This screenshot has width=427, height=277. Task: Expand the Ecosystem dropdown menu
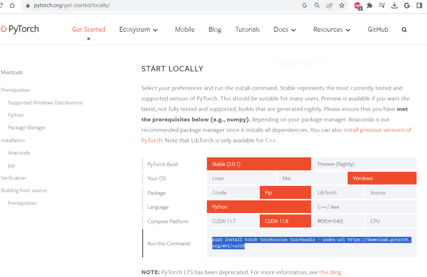[x=139, y=30]
